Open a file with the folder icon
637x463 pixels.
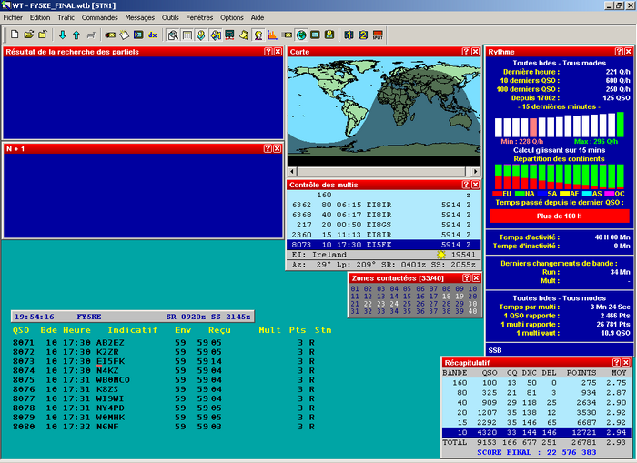(x=28, y=35)
